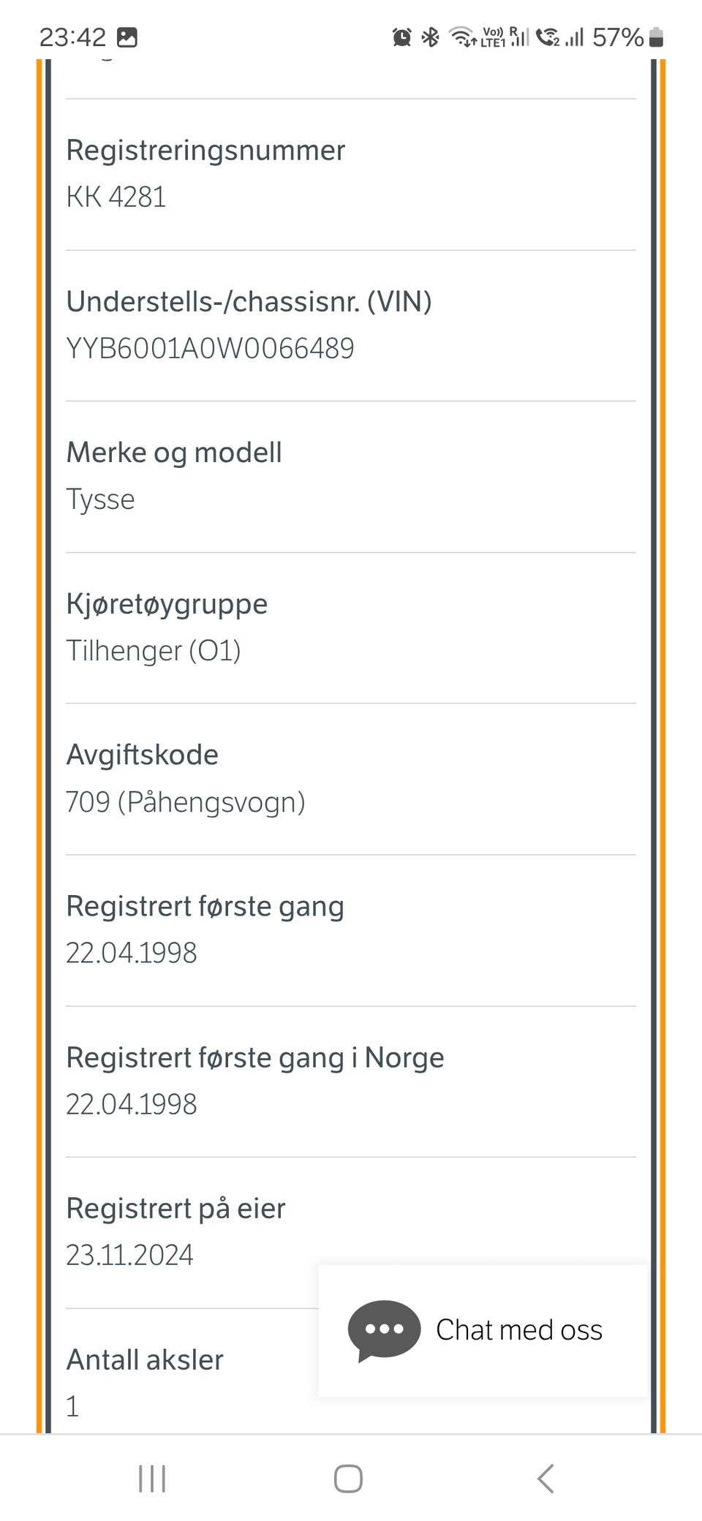Open the recent apps button
This screenshot has width=702, height=1521.
click(152, 1479)
